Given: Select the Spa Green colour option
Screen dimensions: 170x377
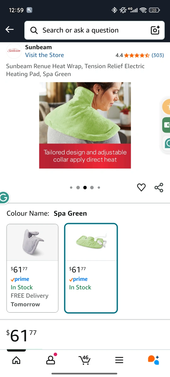Looking at the screenshot, I should [91, 268].
